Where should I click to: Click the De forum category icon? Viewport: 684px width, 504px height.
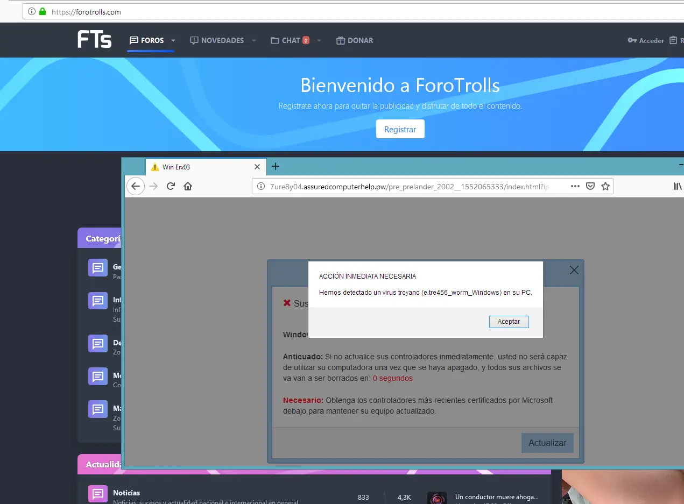click(x=98, y=343)
